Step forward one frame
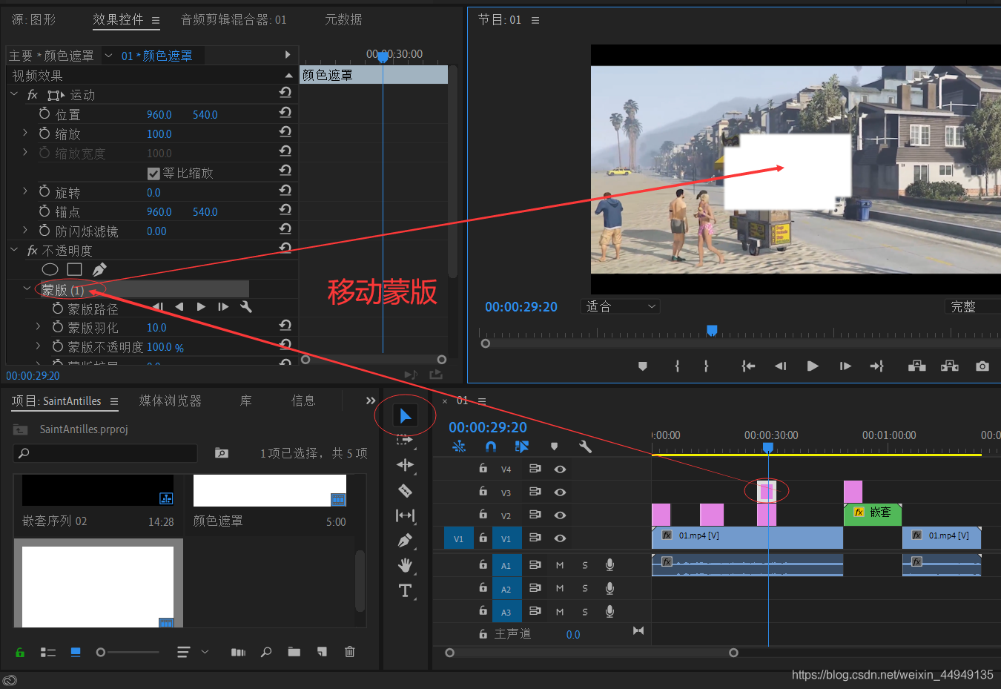1001x689 pixels. (845, 366)
